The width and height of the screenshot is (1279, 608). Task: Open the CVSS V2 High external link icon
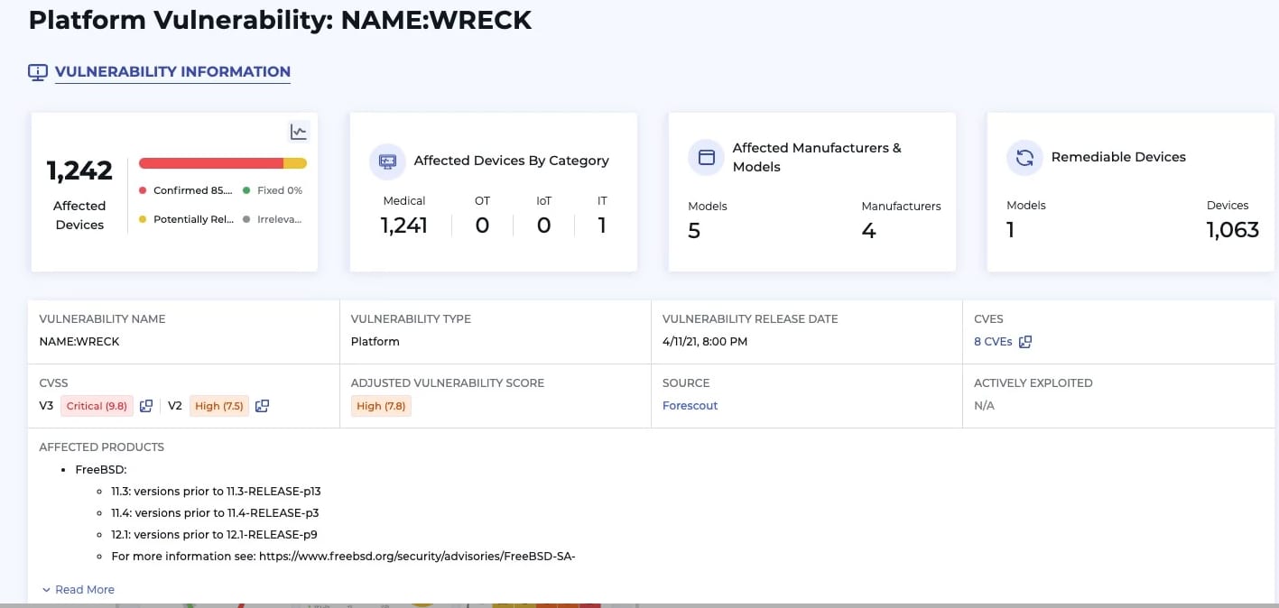click(262, 406)
